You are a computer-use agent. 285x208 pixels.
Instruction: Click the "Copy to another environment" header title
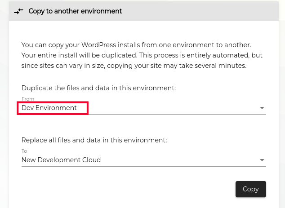pos(75,11)
